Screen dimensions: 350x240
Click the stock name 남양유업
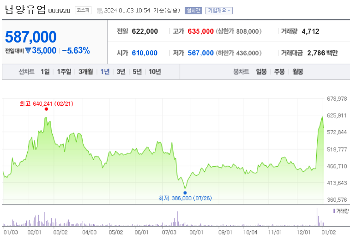pyautogui.click(x=25, y=10)
